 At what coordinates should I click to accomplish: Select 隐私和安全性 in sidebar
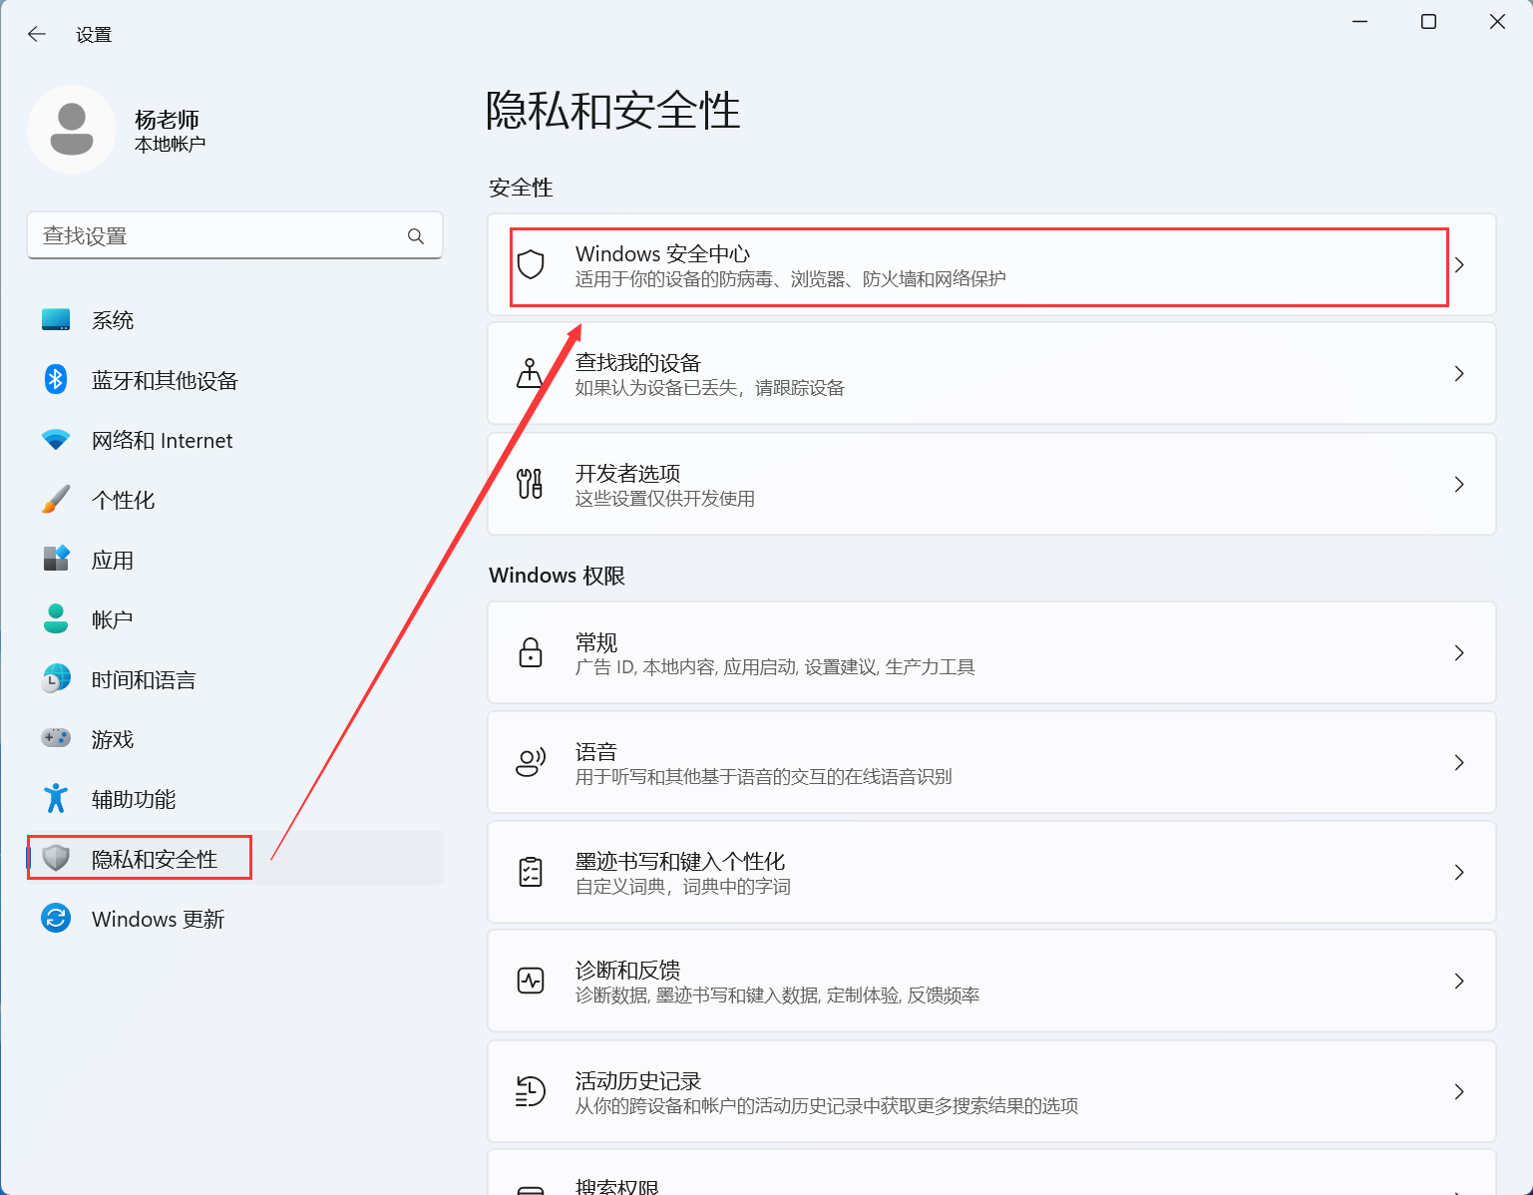[x=235, y=859]
